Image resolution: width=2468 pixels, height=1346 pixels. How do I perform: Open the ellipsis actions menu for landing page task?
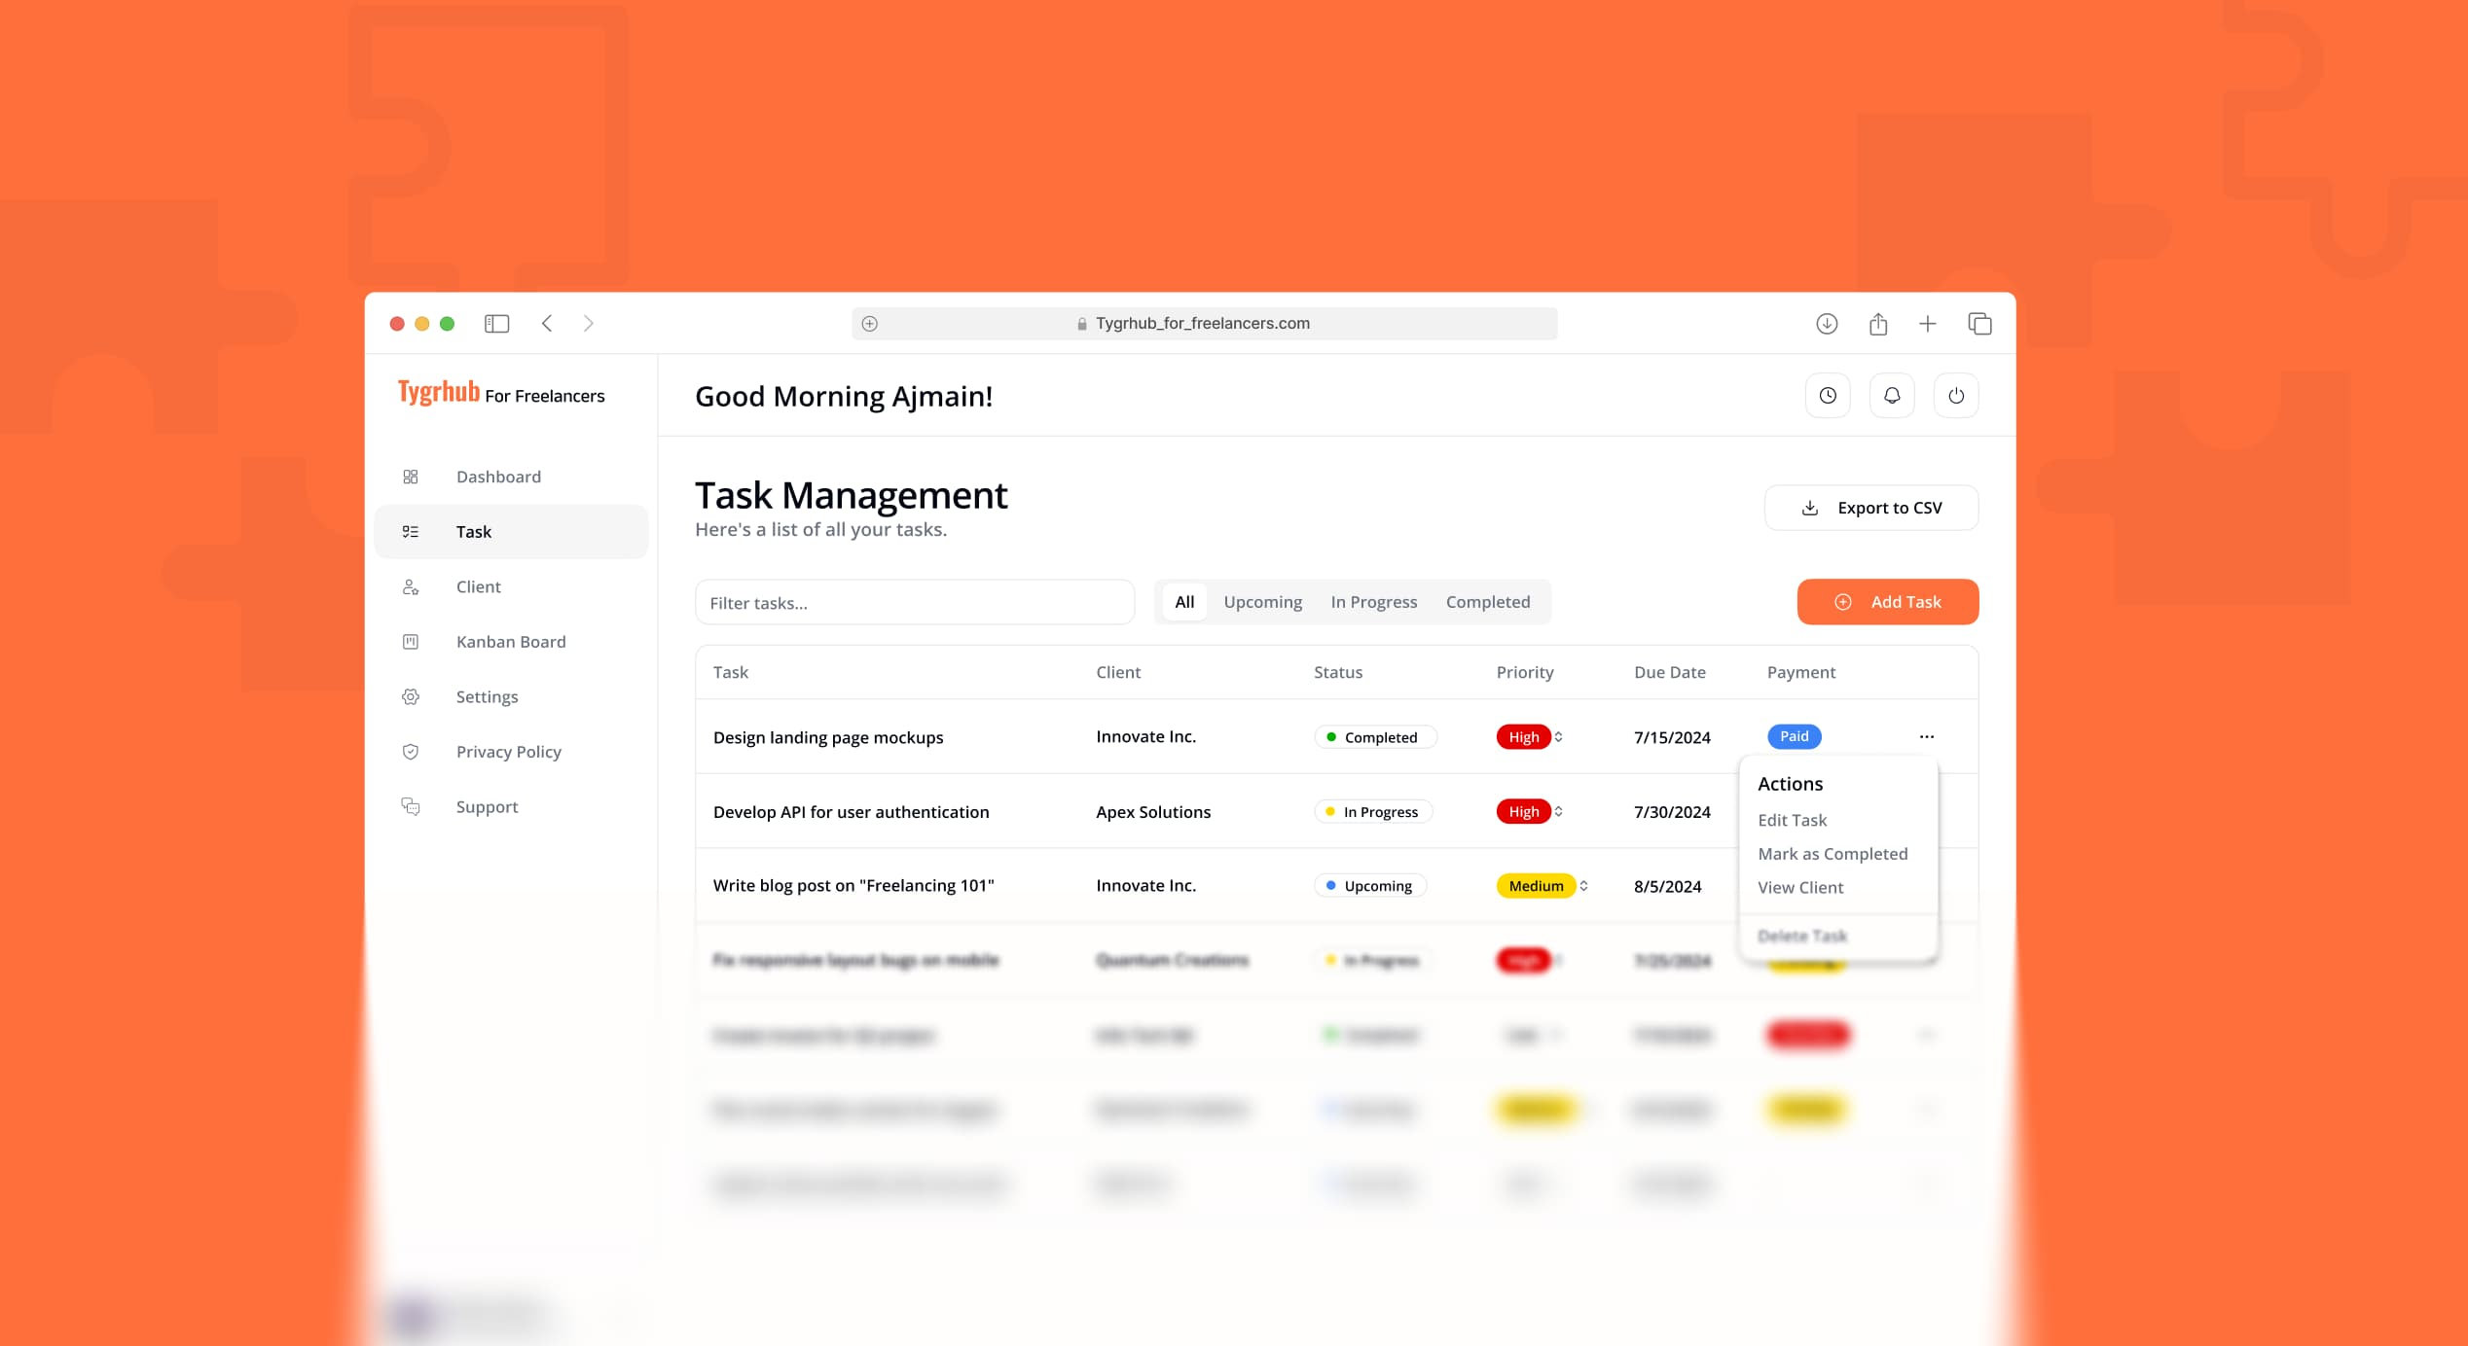[1927, 736]
